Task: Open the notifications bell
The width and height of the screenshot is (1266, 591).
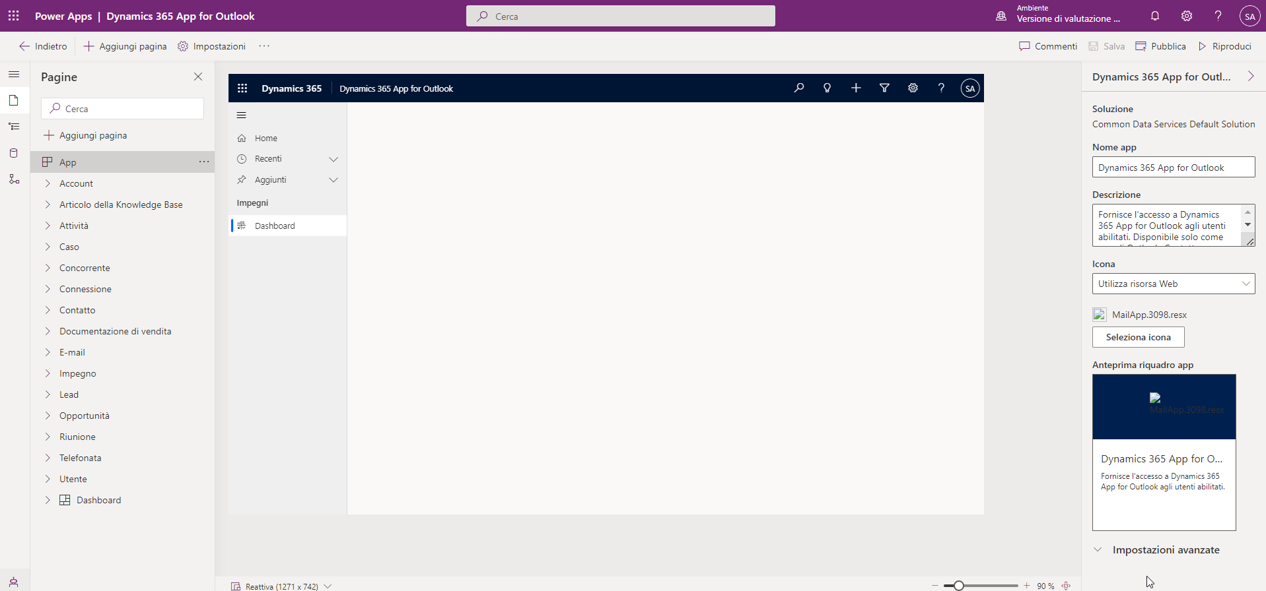Action: coord(1155,16)
